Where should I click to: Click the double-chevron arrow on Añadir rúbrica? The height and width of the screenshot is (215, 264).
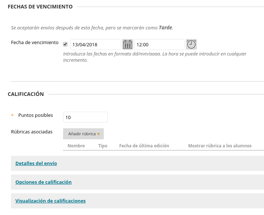point(98,134)
